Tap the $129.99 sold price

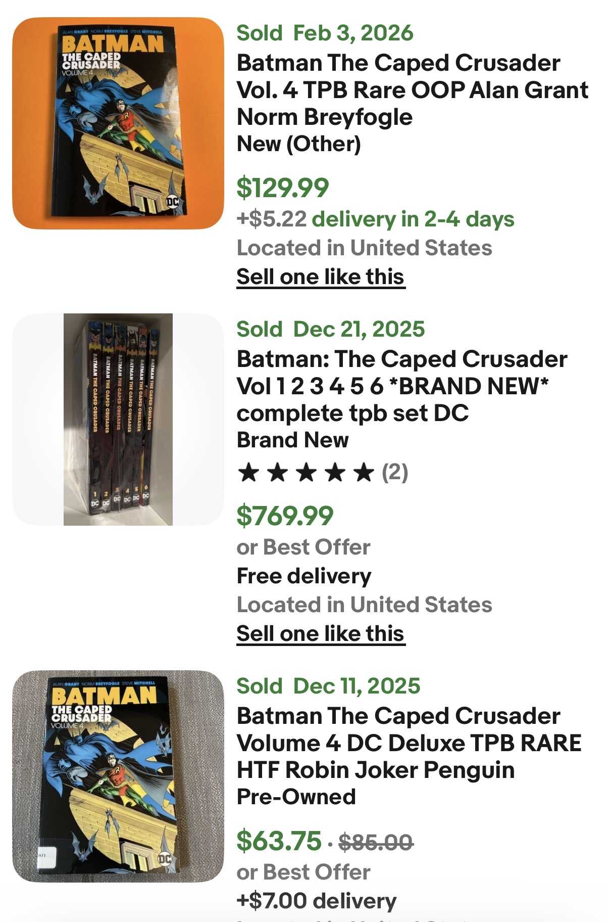(283, 188)
